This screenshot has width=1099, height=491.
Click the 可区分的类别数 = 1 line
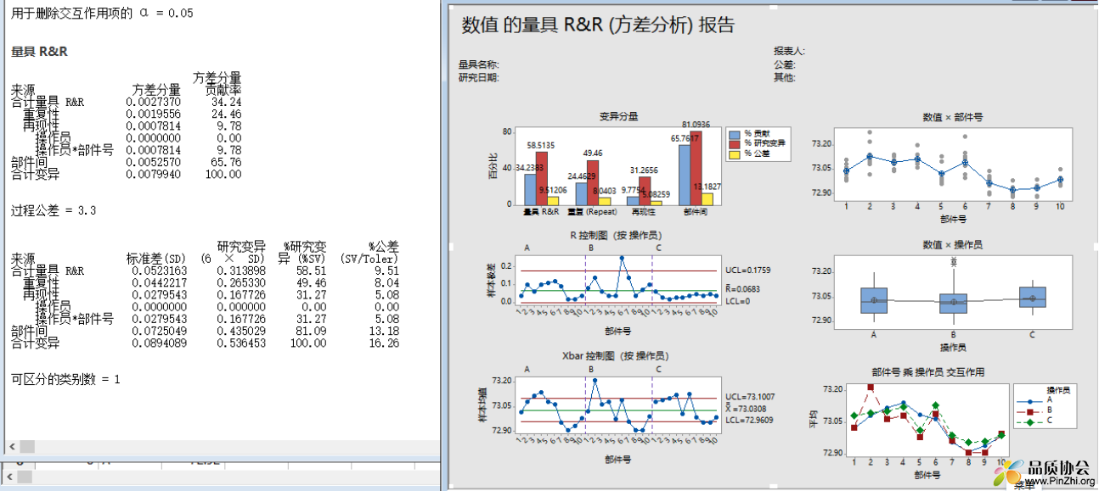[x=65, y=379]
